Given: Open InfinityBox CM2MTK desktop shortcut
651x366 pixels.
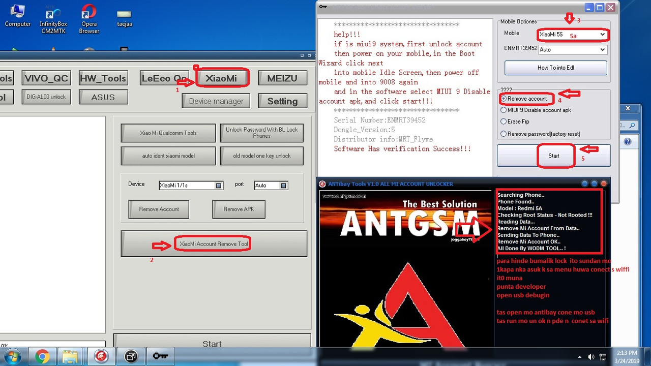Looking at the screenshot, I should click(53, 19).
